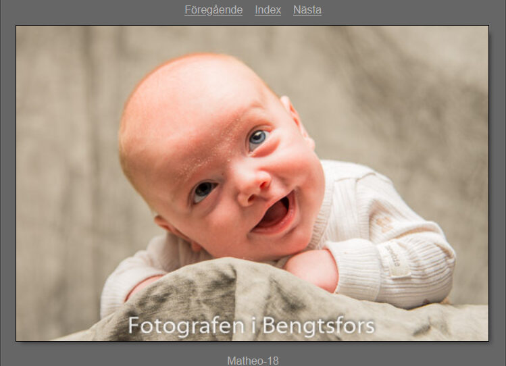This screenshot has height=366, width=506.
Task: Go to next photo via Nästa
Action: 307,10
